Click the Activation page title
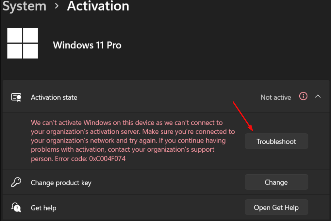This screenshot has width=331, height=221. click(98, 6)
